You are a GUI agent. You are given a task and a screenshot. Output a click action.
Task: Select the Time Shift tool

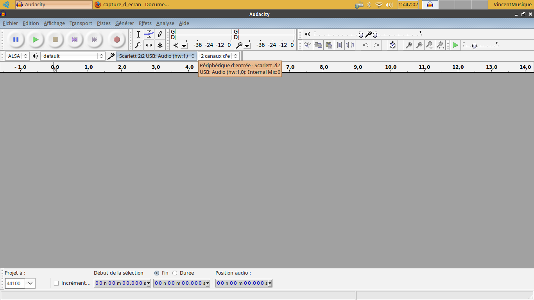[x=149, y=45]
